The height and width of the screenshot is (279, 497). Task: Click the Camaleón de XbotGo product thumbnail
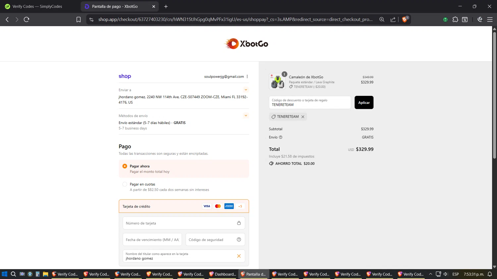[277, 81]
